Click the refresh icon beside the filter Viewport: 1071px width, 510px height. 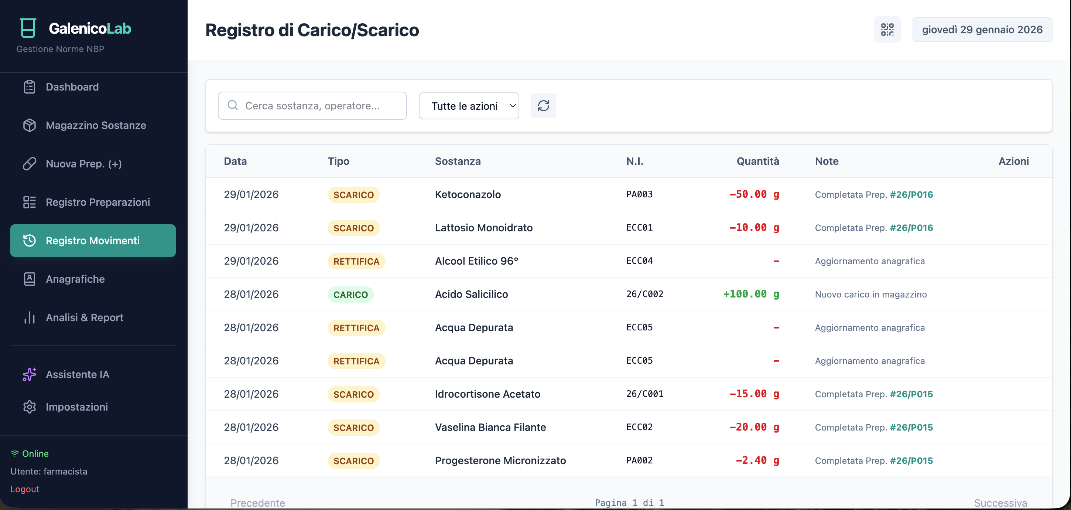pyautogui.click(x=543, y=106)
